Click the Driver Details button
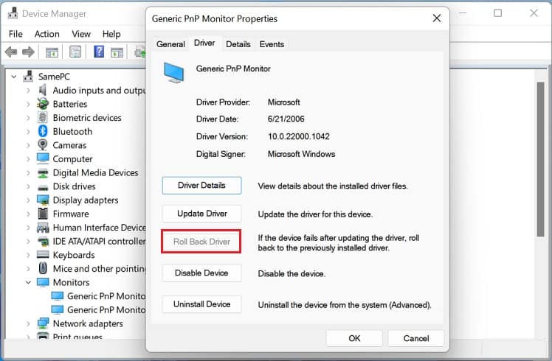The image size is (552, 361). click(x=201, y=185)
